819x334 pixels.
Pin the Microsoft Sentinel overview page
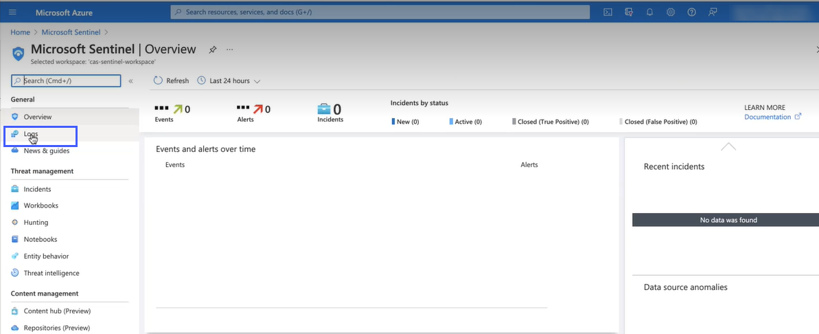pos(213,49)
